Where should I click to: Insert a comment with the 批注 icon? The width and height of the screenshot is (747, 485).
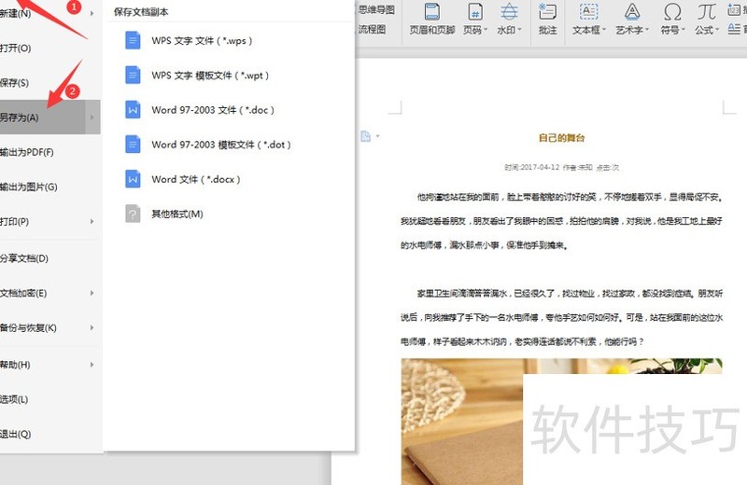point(547,13)
